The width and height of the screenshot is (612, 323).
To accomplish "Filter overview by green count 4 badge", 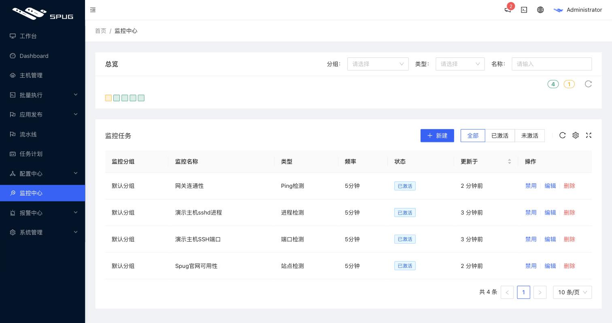I will (553, 84).
